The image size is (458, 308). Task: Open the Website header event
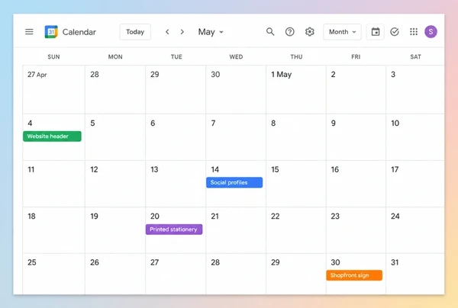[52, 136]
